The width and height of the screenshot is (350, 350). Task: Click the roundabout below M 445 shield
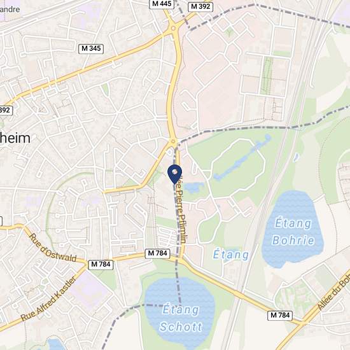coord(173,29)
